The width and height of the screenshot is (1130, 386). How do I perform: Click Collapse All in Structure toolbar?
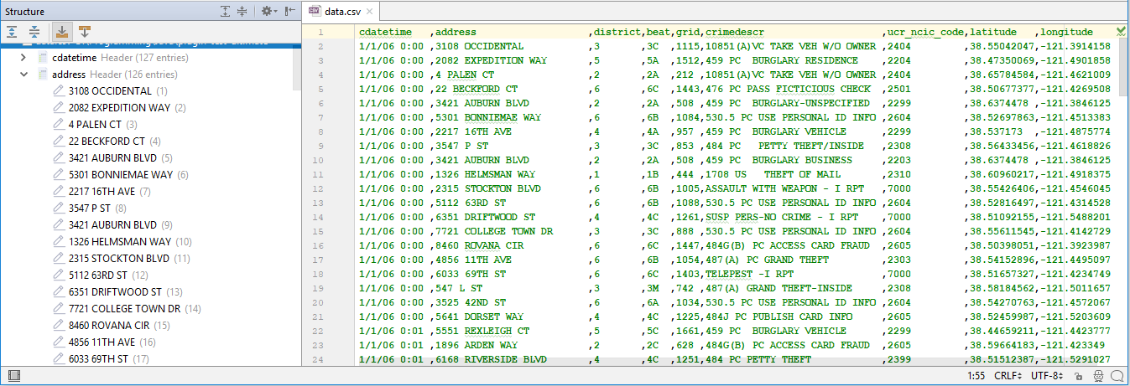[34, 32]
